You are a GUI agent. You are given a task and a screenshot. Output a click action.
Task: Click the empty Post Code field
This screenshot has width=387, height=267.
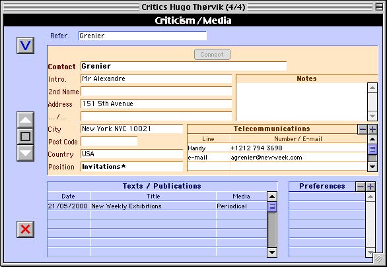pos(109,142)
